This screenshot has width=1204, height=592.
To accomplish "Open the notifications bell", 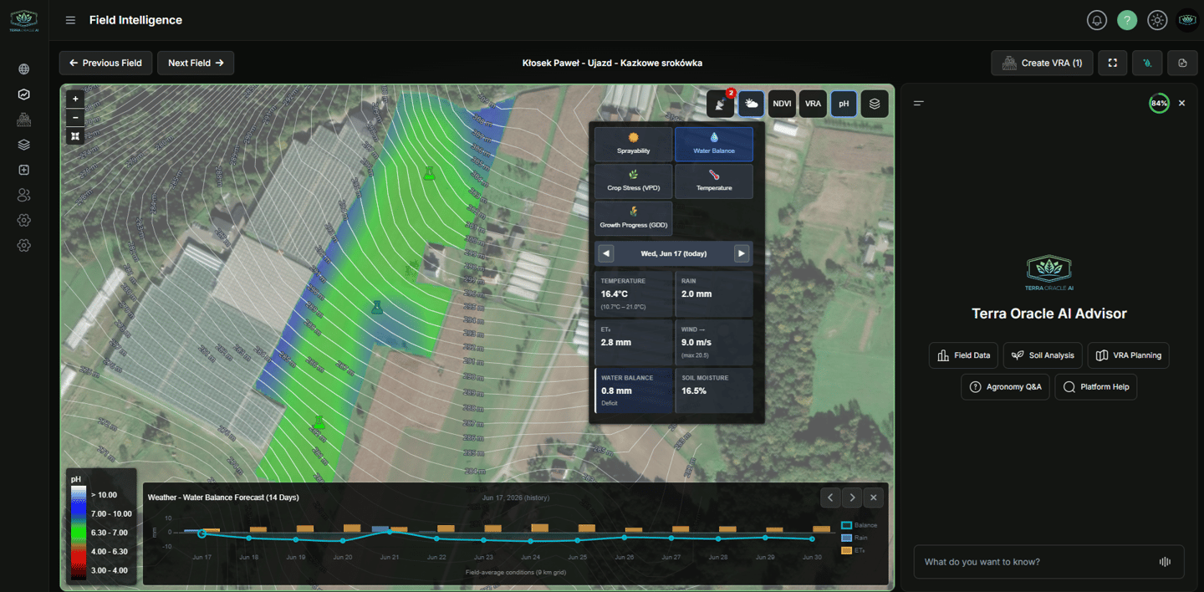I will 1097,20.
